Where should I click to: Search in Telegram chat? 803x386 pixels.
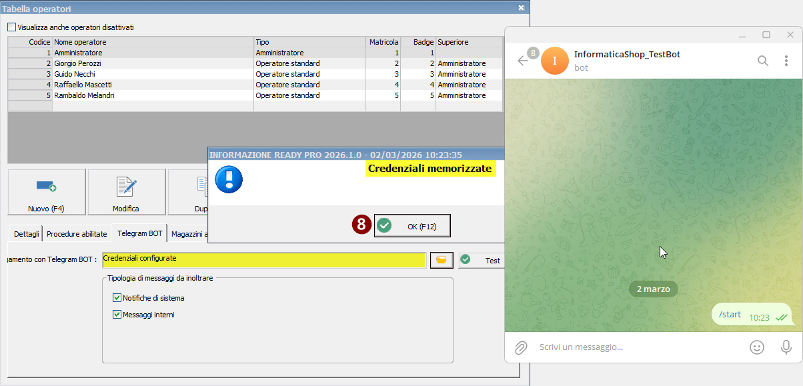(x=763, y=61)
